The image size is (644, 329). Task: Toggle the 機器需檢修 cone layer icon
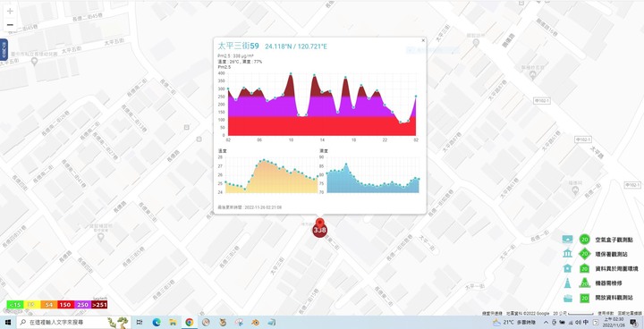(568, 283)
